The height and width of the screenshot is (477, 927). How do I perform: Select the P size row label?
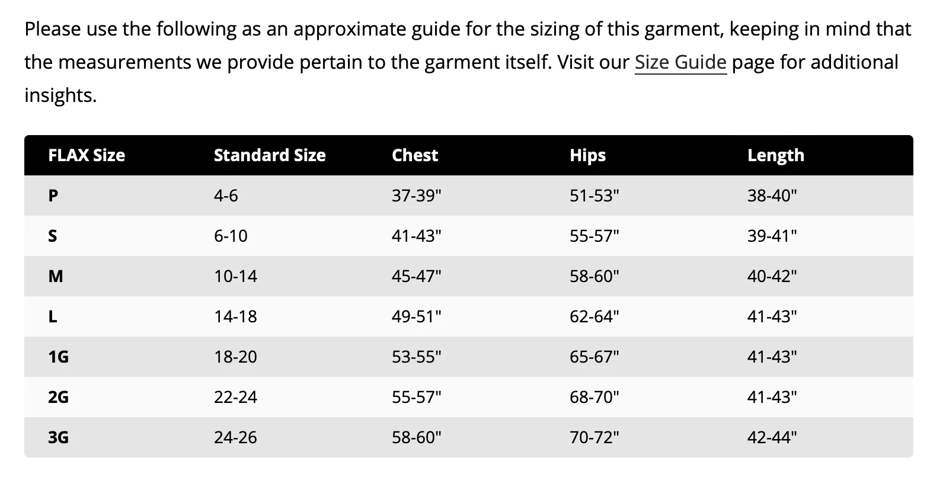point(53,196)
